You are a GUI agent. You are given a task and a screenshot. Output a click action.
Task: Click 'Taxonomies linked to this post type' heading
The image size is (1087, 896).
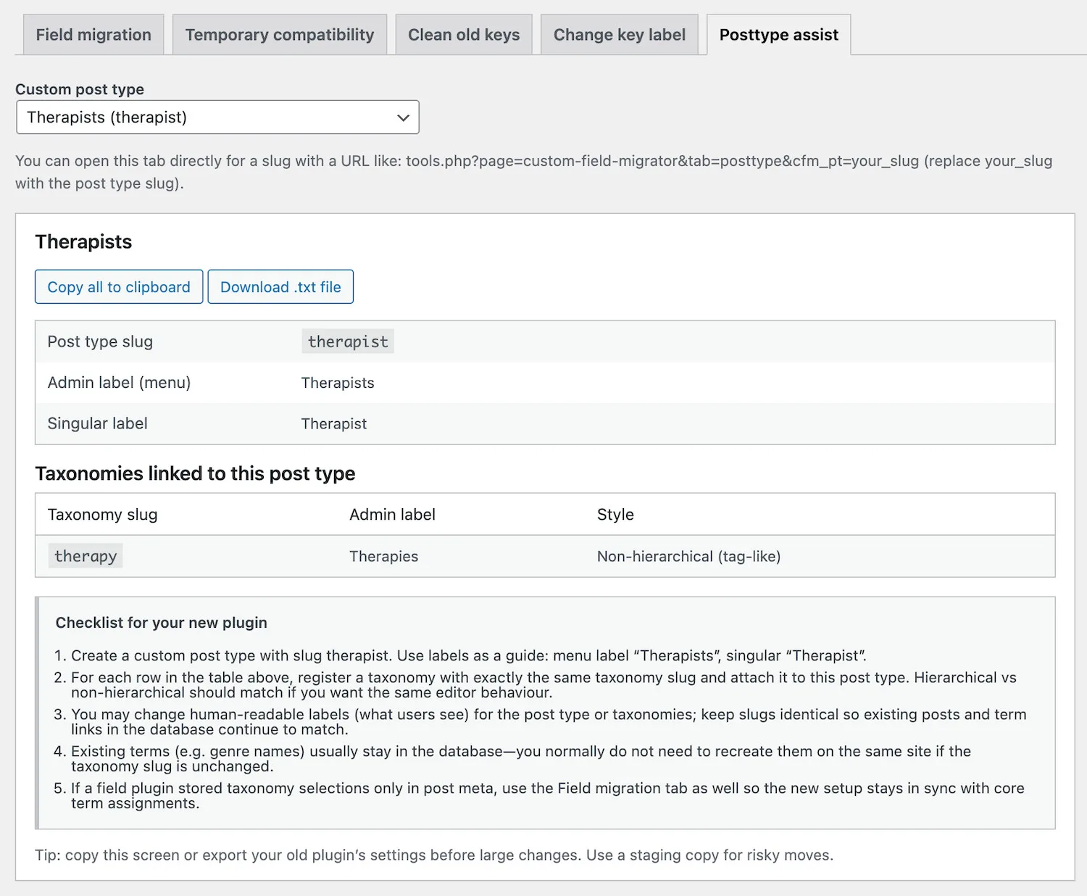coord(195,473)
